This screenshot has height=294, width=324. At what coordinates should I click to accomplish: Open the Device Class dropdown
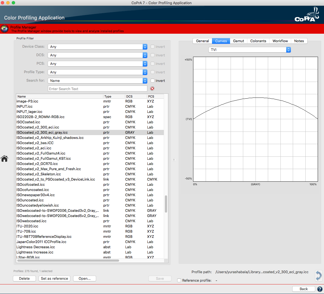pos(97,47)
